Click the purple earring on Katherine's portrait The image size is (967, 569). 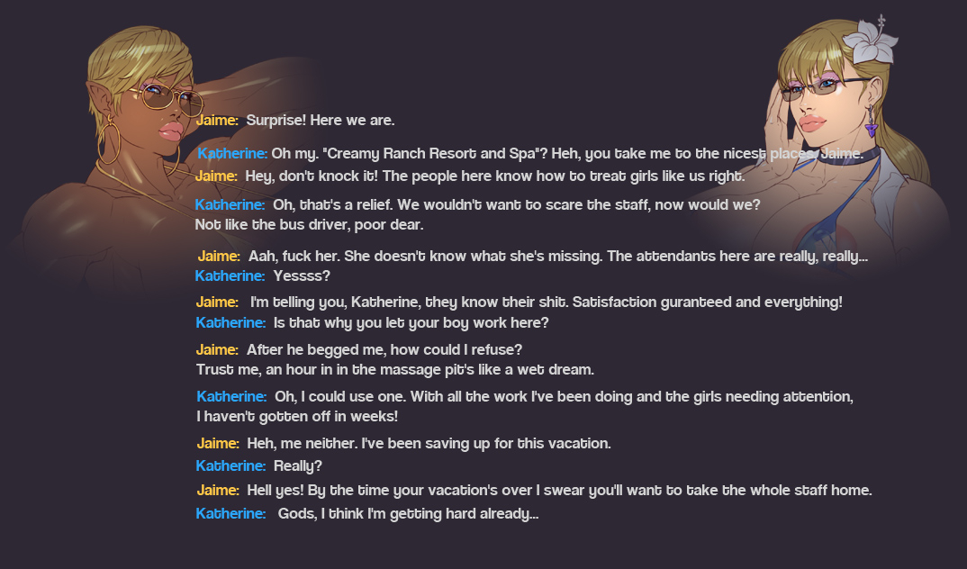870,120
